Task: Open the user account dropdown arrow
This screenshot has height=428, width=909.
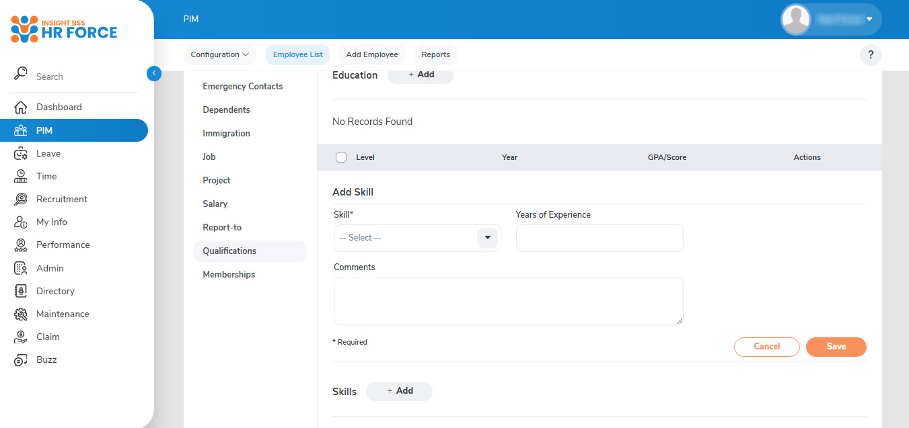Action: coord(869,19)
